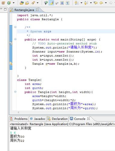
Task: Open the Back navigation history dropdown
Action: (x=106, y=3)
